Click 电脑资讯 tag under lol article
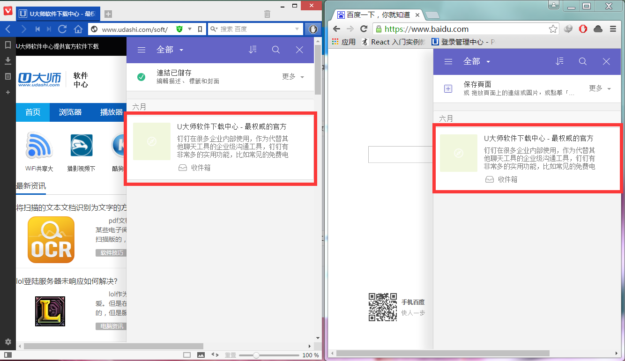Screen dimensions: 625x361 (112, 326)
